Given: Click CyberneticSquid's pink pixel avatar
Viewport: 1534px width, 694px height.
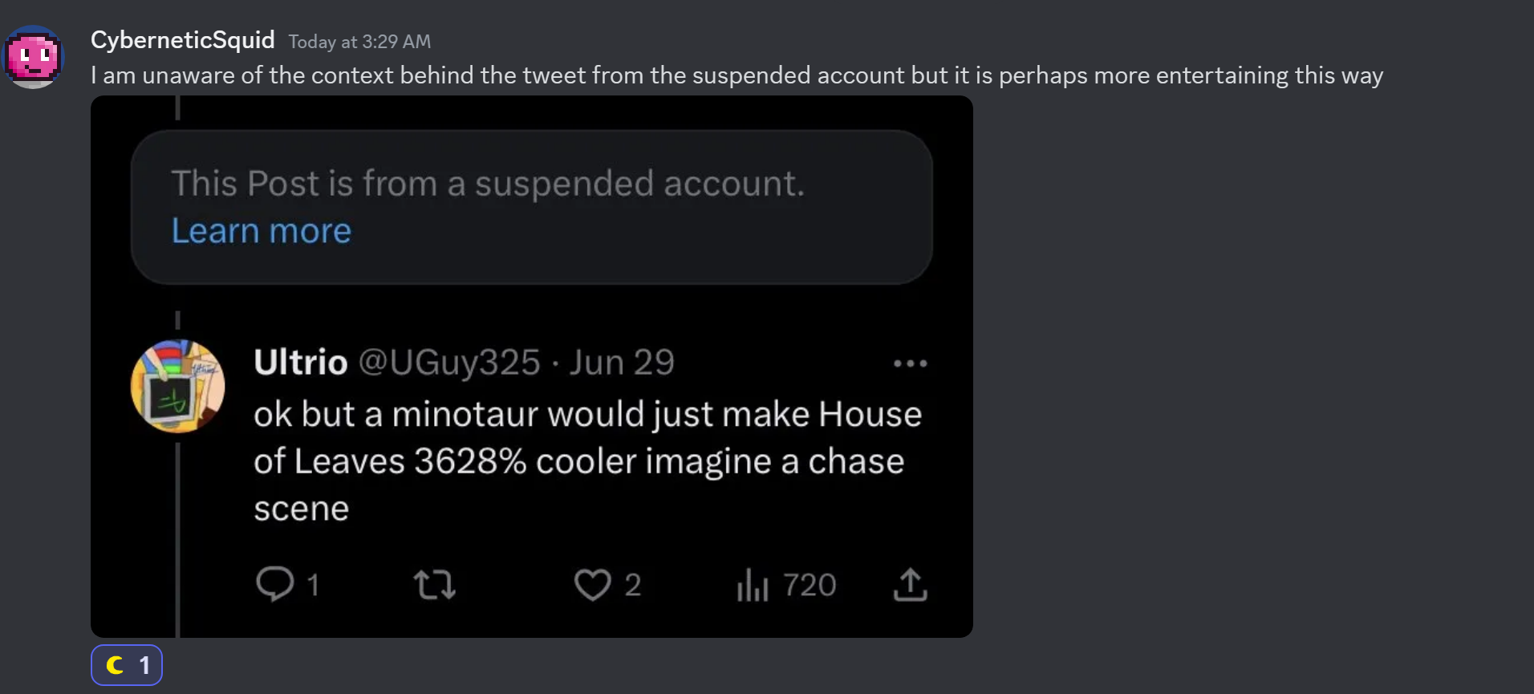Looking at the screenshot, I should (x=33, y=57).
